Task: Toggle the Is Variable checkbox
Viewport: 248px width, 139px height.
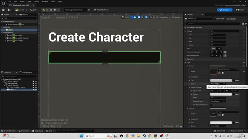Action: tap(215, 19)
